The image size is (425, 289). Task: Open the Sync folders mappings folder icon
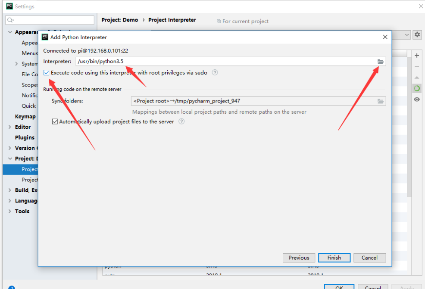pyautogui.click(x=381, y=101)
